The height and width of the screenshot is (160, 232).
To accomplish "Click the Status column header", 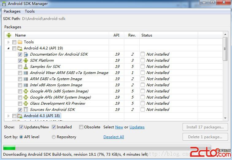I will click(168, 35).
